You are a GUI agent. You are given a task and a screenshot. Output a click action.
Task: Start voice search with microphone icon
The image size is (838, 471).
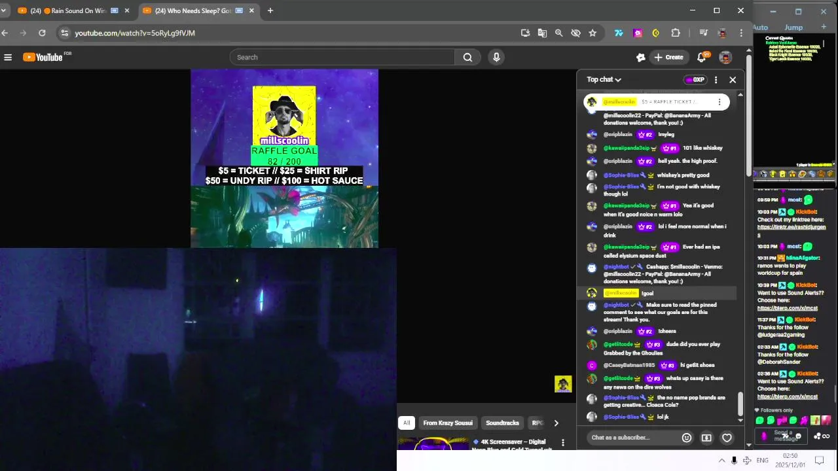pyautogui.click(x=496, y=58)
